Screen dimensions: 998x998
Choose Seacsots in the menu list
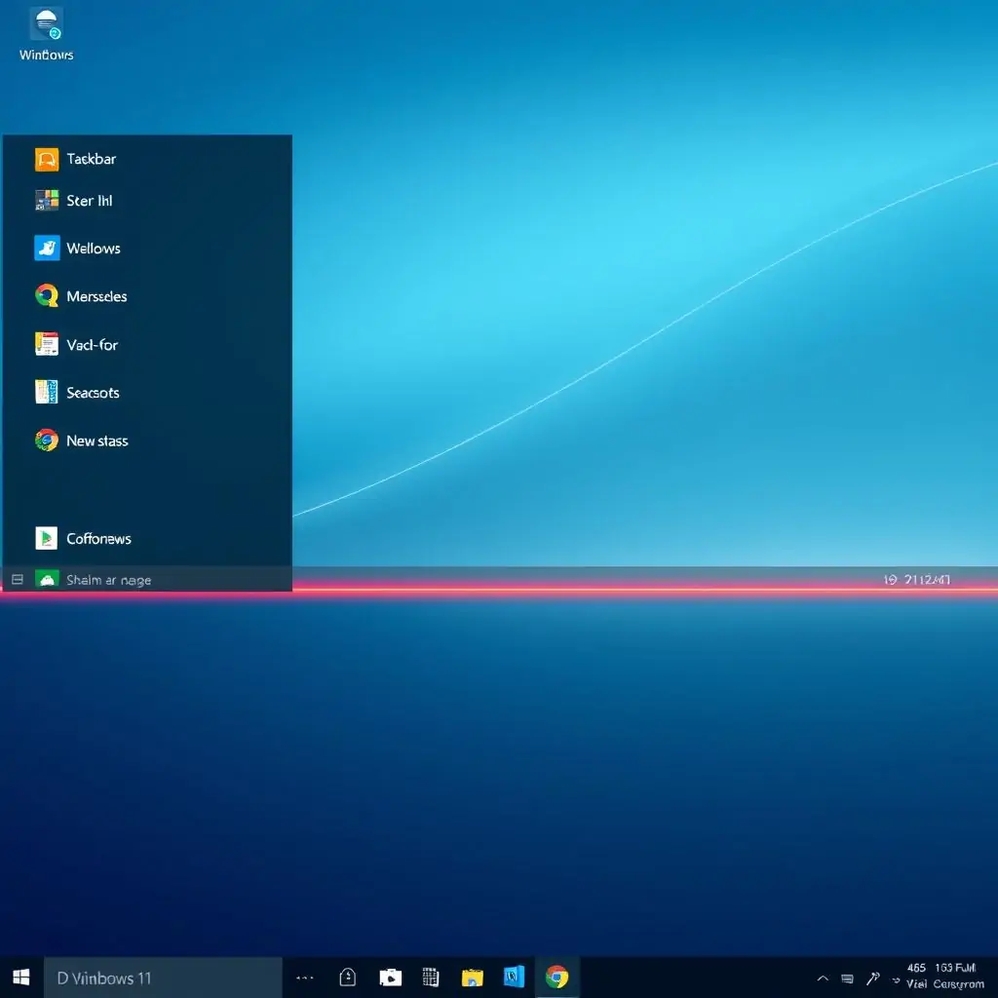click(x=93, y=392)
